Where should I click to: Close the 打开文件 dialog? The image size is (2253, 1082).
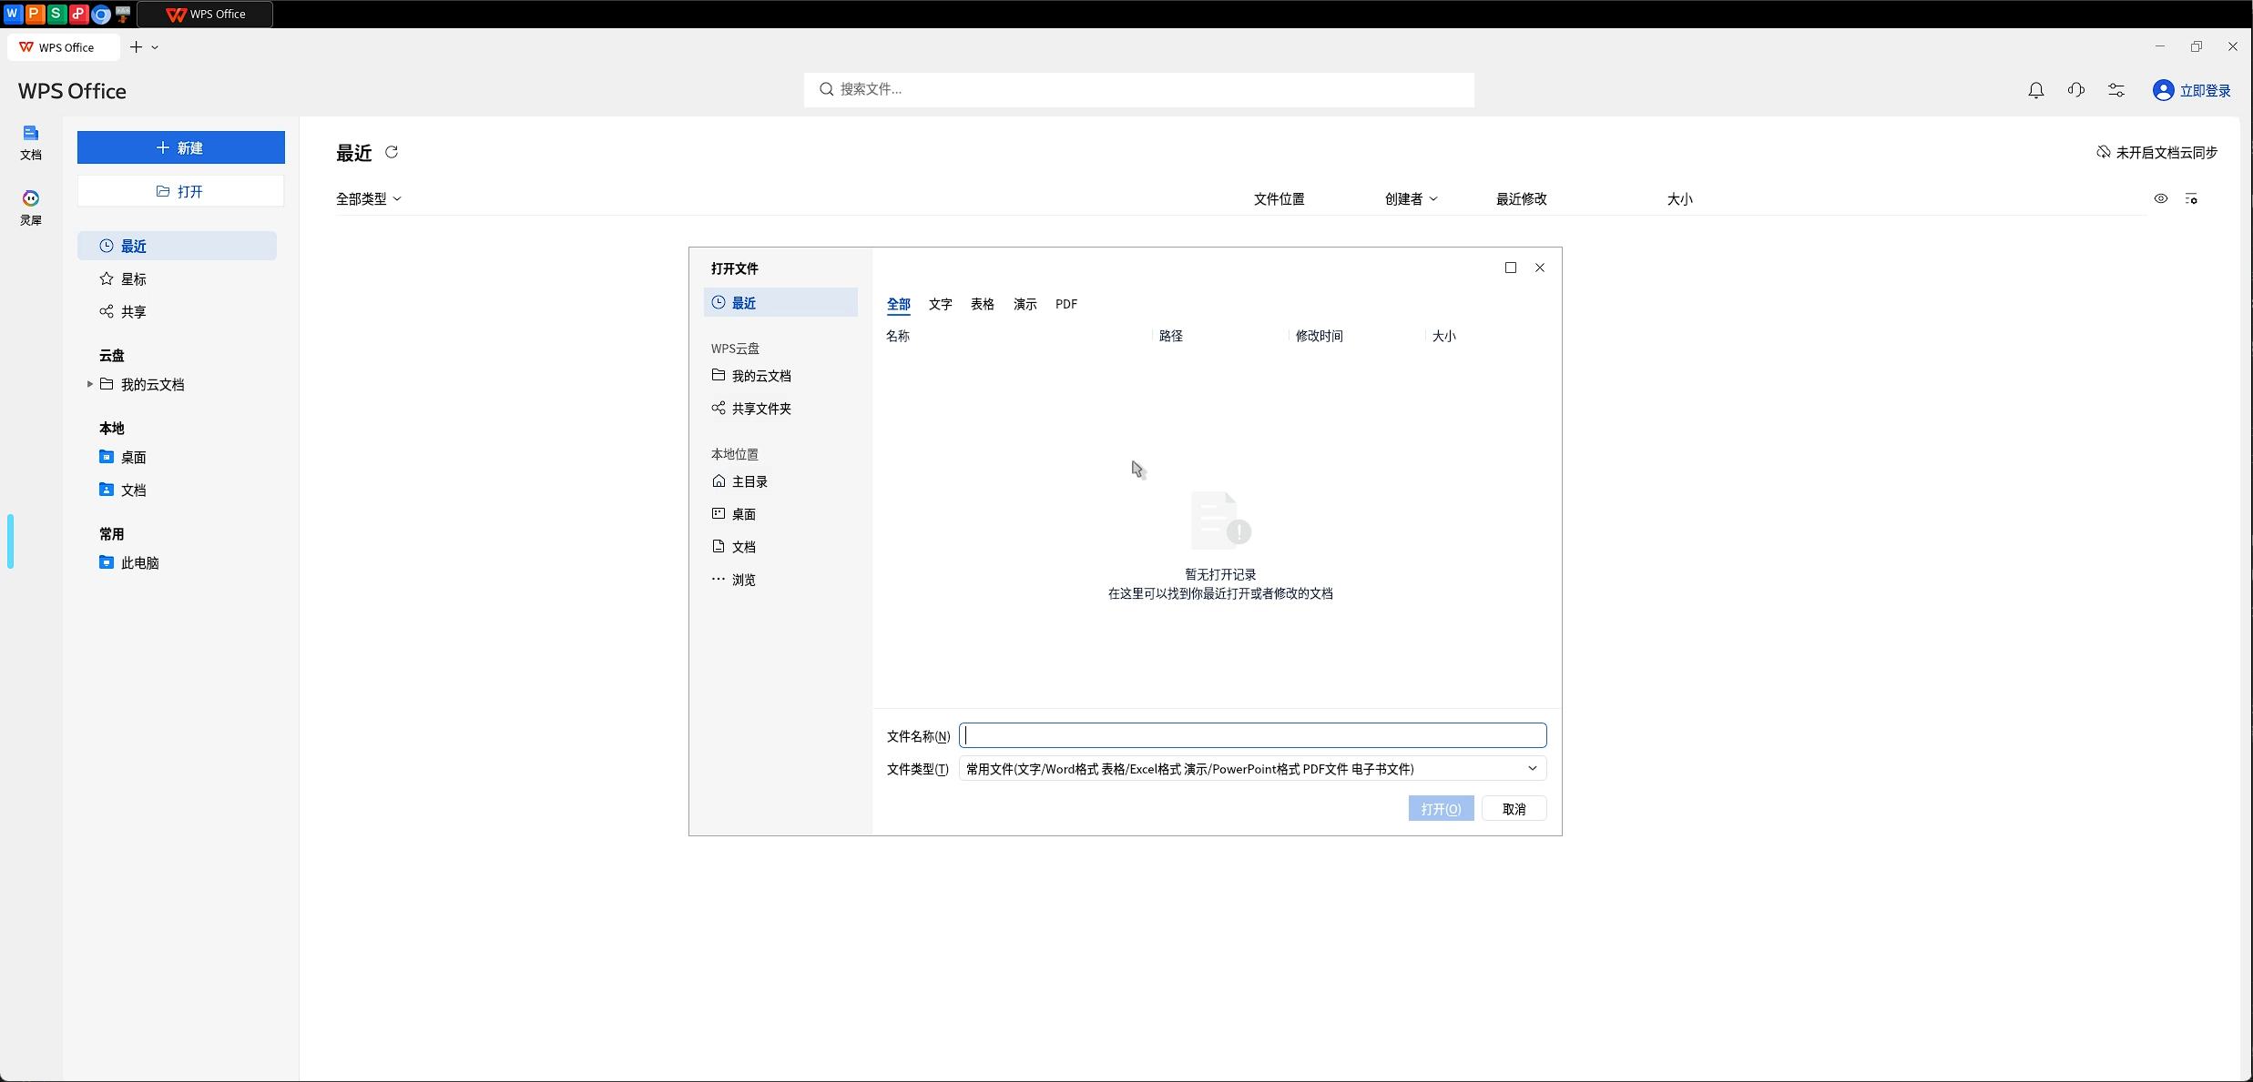(x=1540, y=268)
